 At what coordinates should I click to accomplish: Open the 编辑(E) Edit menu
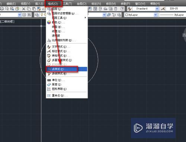(11, 4)
